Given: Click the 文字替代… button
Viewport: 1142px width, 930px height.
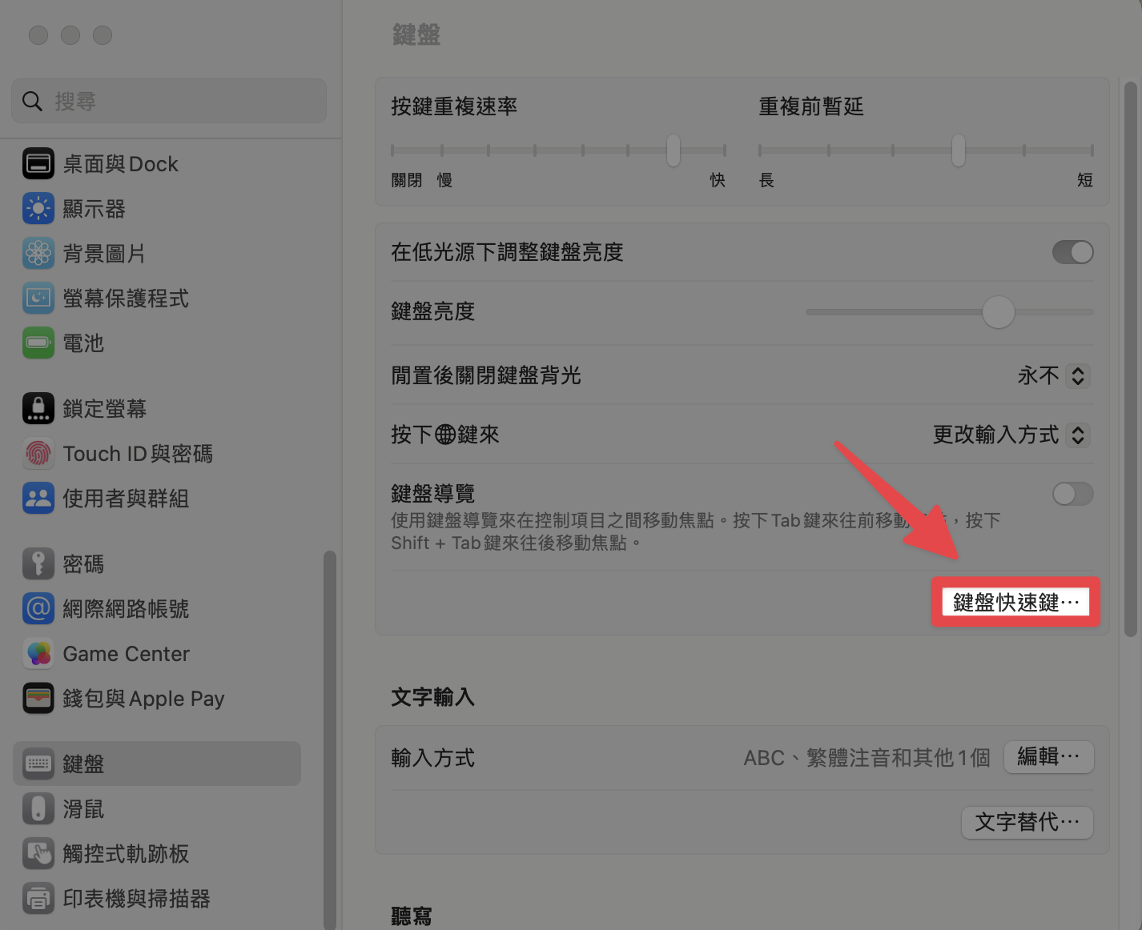Looking at the screenshot, I should tap(1027, 822).
